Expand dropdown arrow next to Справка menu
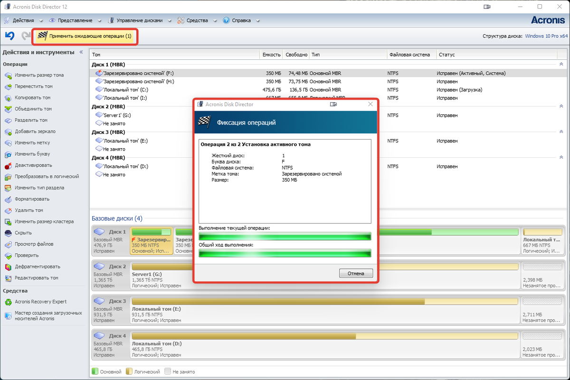 [x=257, y=21]
